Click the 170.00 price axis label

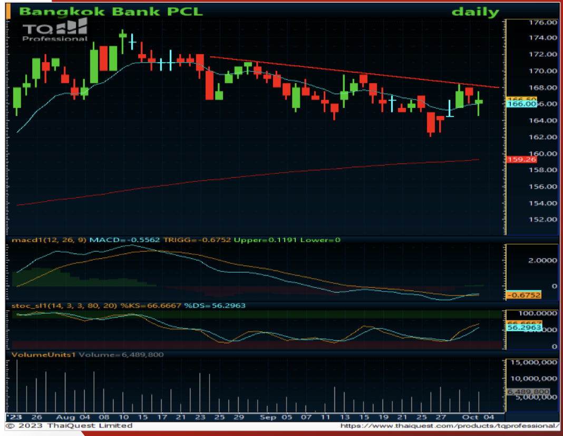(542, 71)
